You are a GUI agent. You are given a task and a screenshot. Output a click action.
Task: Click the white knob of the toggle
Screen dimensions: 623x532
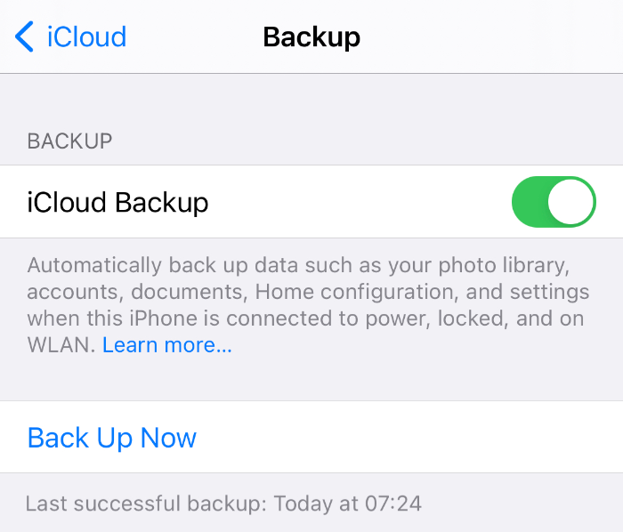[570, 202]
